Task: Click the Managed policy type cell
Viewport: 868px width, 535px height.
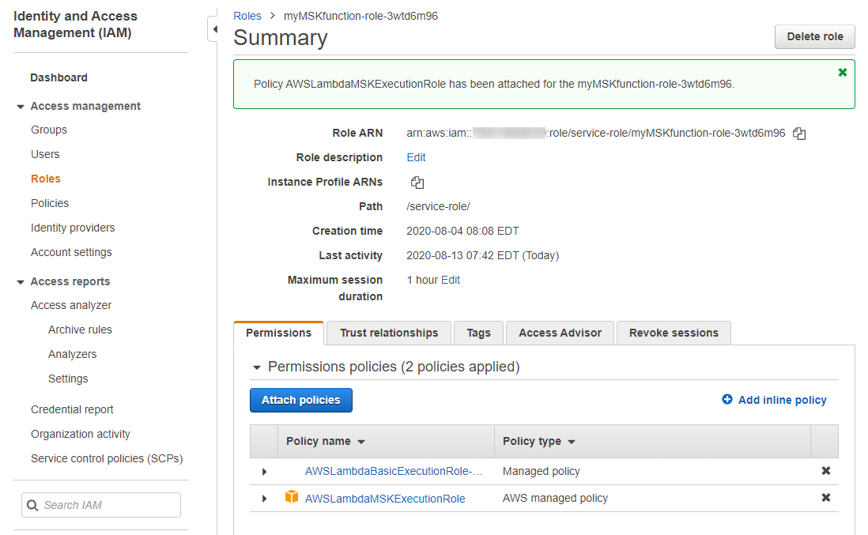Action: [x=541, y=471]
